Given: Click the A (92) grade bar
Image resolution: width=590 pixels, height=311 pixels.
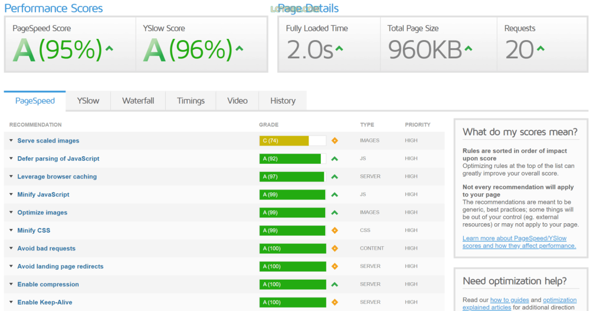Looking at the screenshot, I should click(290, 158).
